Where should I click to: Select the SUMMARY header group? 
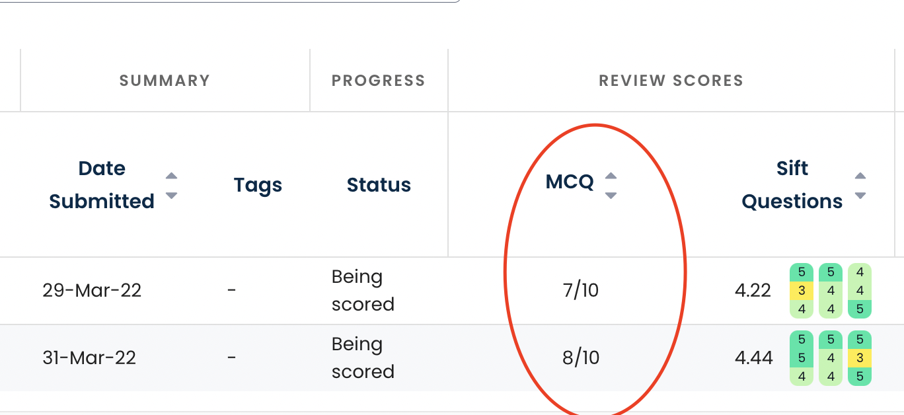click(x=165, y=81)
